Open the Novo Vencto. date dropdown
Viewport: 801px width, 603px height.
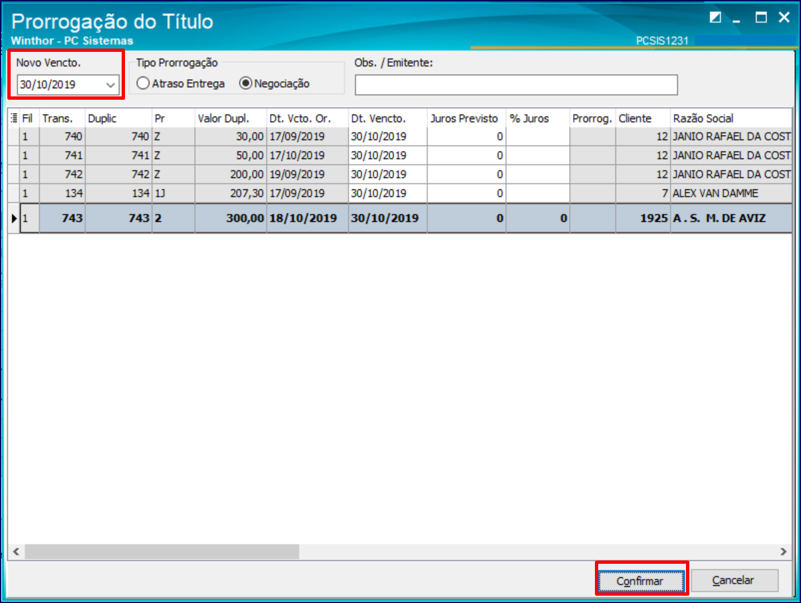pos(110,85)
